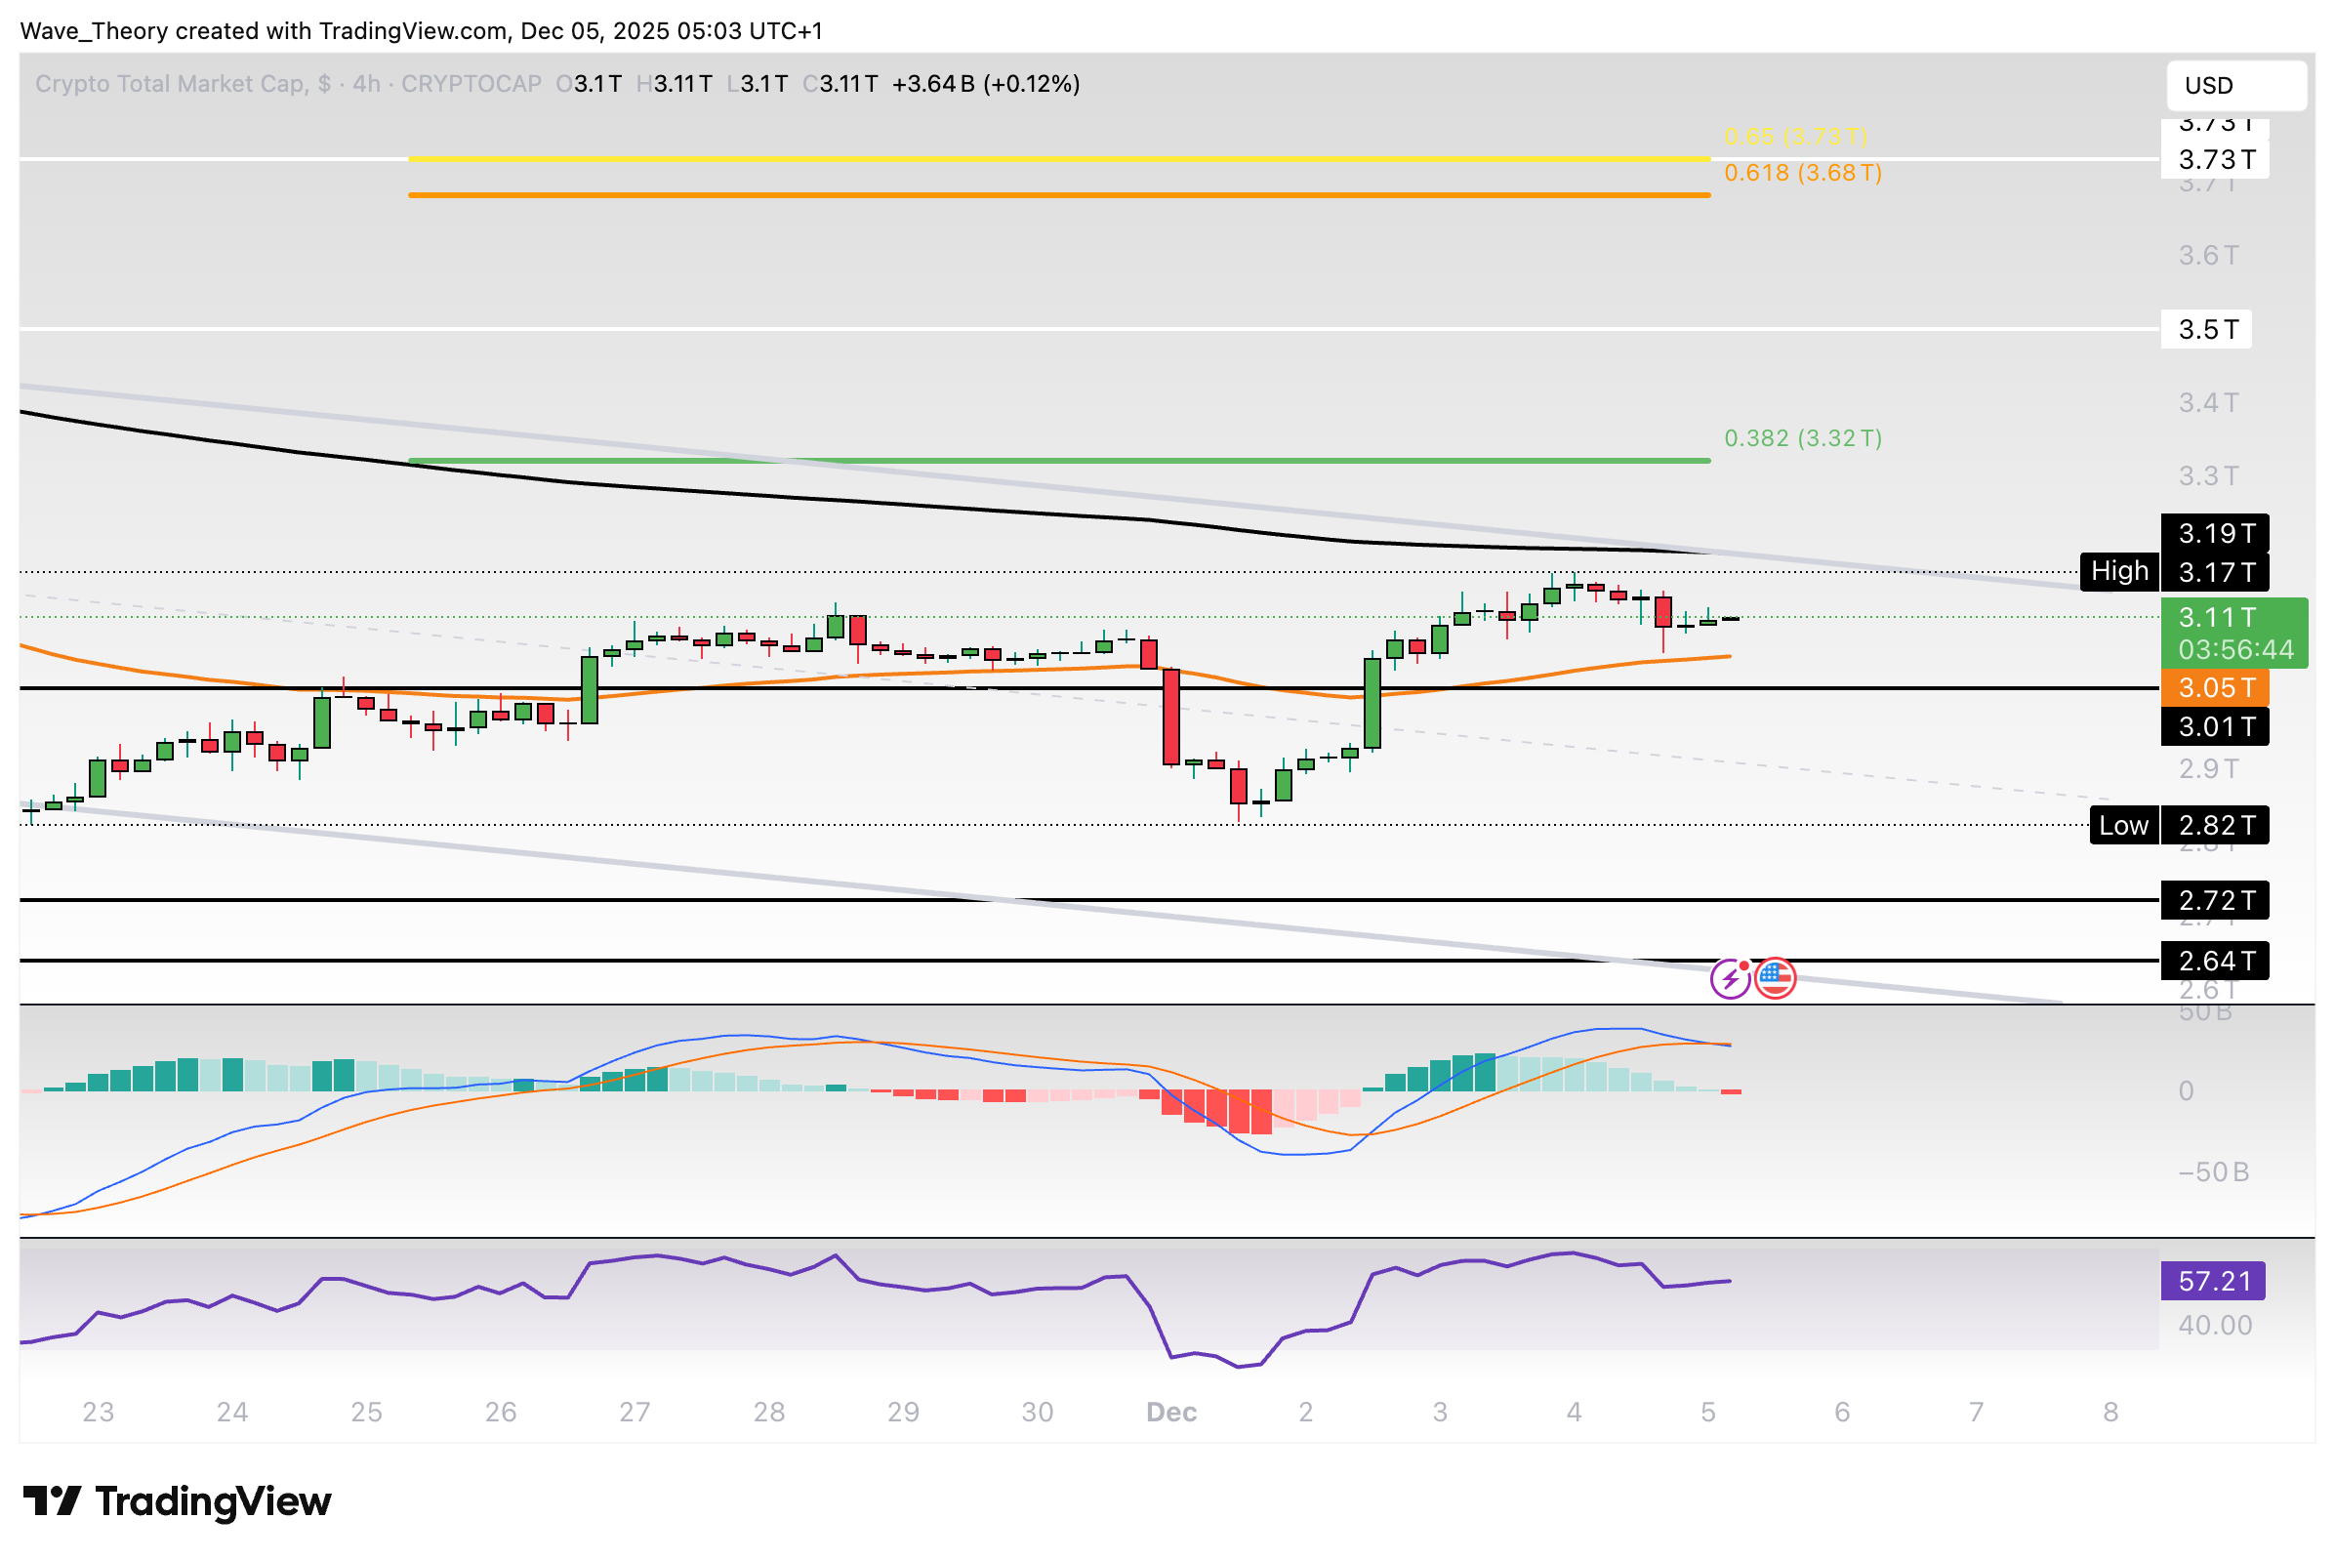This screenshot has width=2335, height=1560.
Task: Select the Crypto Total Market Cap symbol title
Action: pyautogui.click(x=185, y=84)
